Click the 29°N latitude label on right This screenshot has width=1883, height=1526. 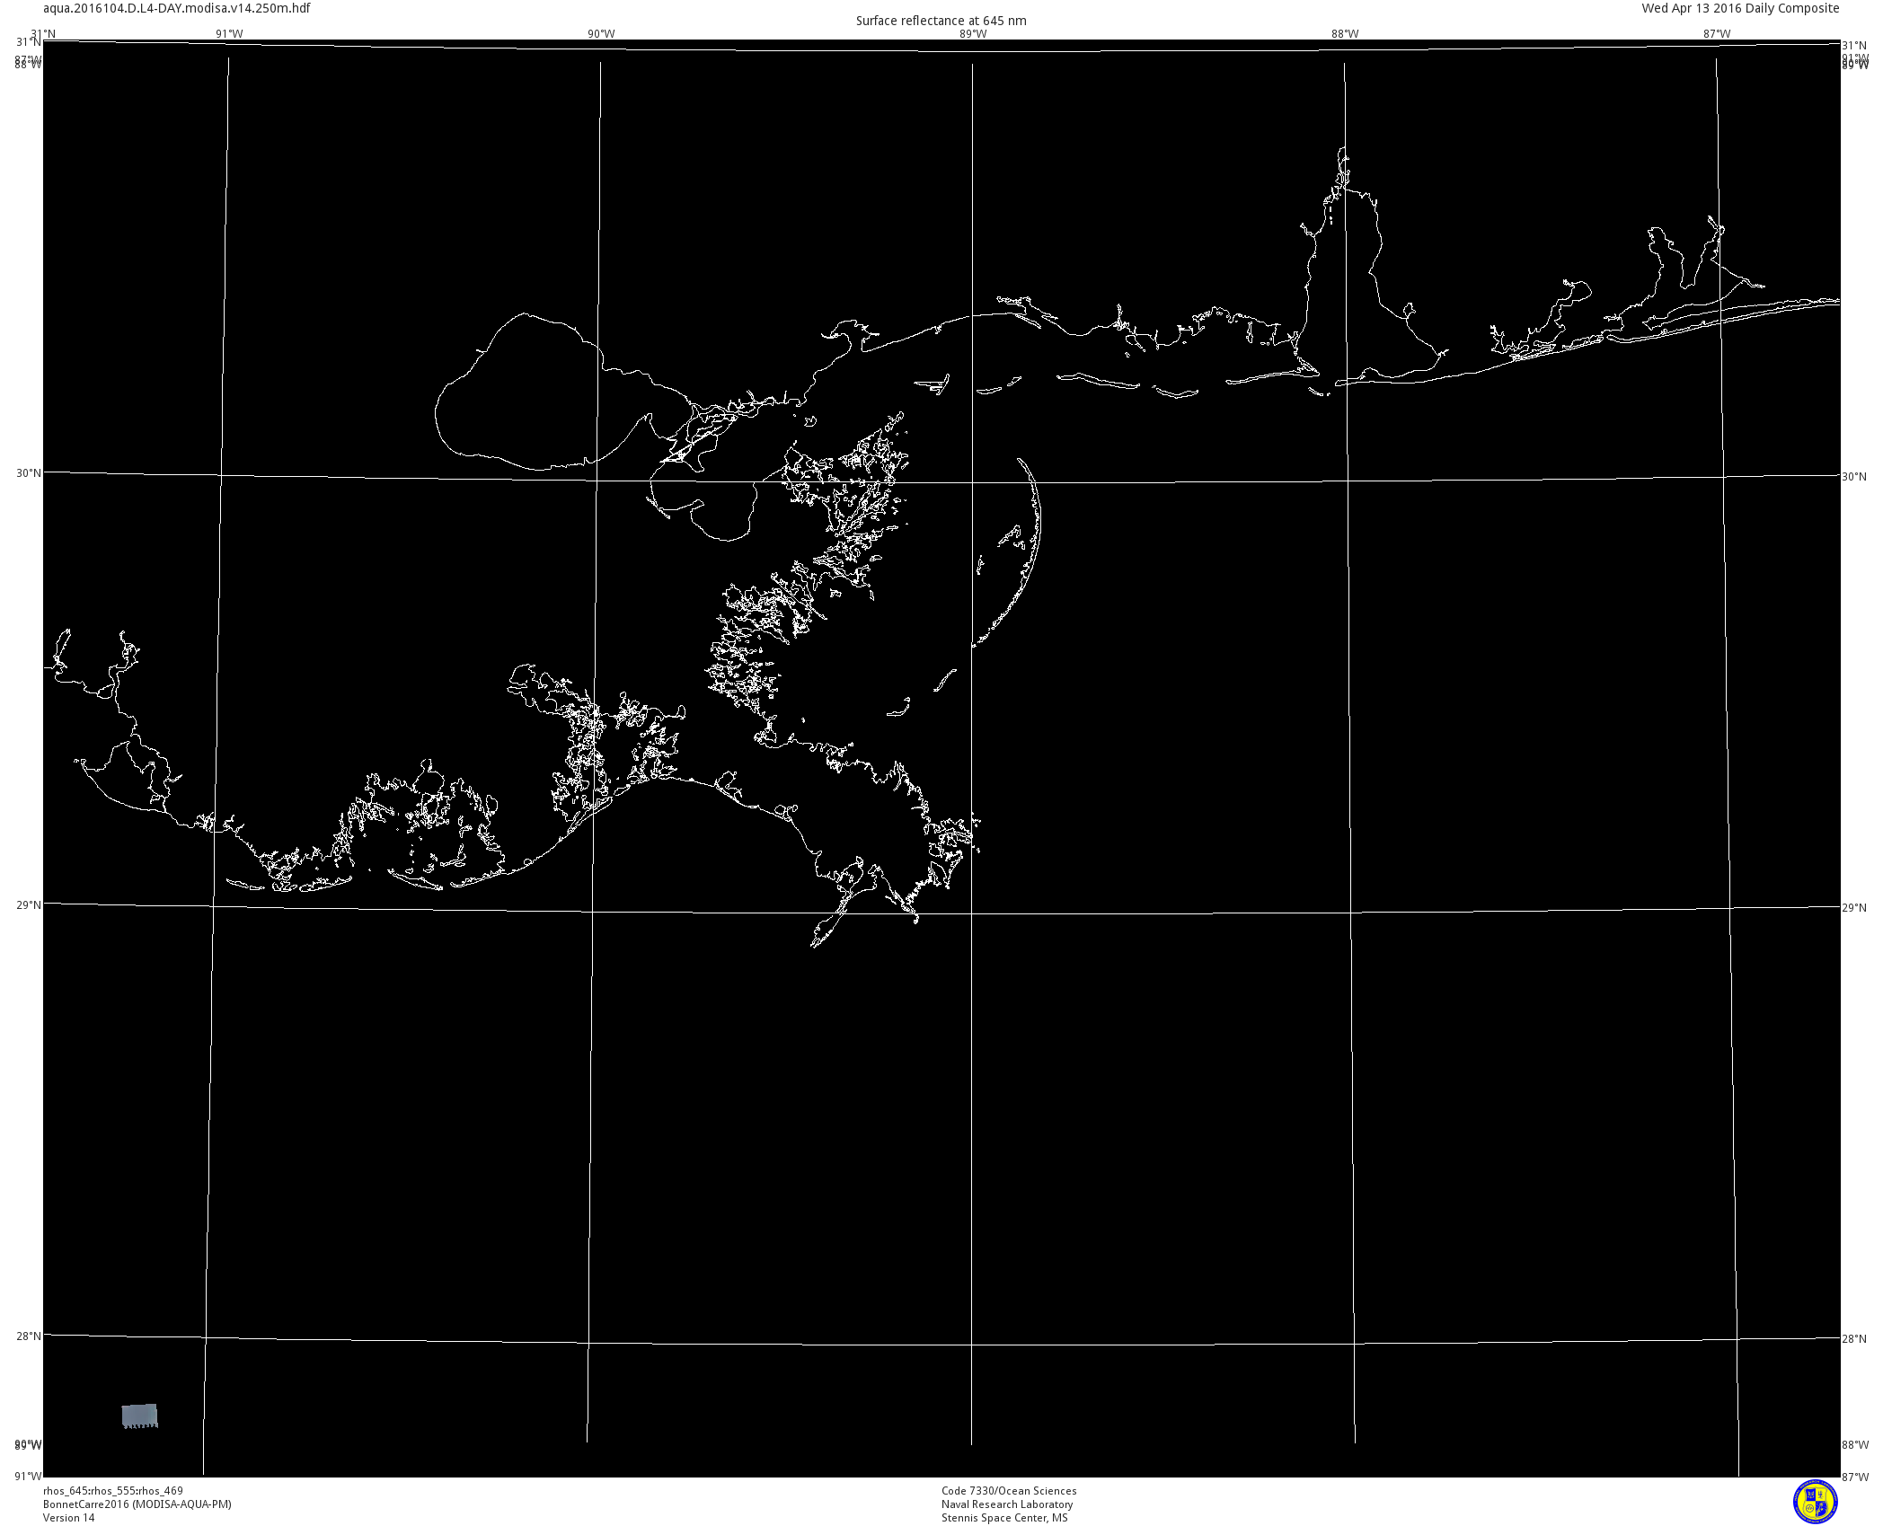(1854, 908)
